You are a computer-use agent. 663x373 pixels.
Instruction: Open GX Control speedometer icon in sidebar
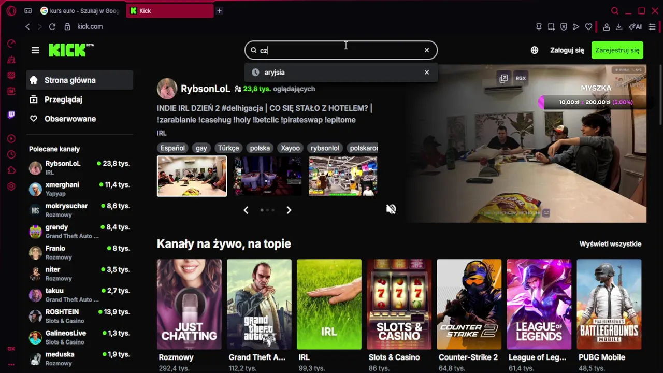pos(11,44)
